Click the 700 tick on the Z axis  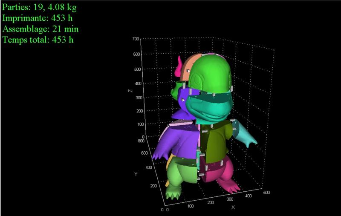click(x=136, y=39)
